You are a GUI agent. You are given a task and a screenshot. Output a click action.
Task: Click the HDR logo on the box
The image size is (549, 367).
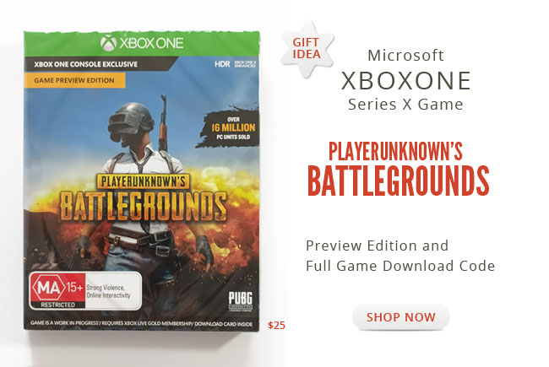click(222, 64)
